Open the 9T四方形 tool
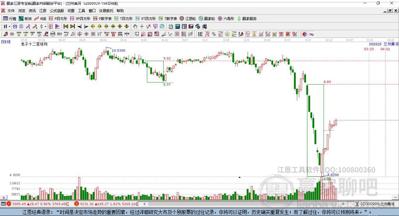The image size is (399, 216). click(x=146, y=19)
